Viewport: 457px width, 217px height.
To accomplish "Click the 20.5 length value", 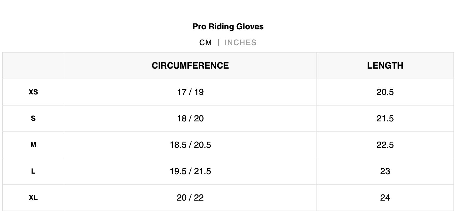I will coord(385,92).
